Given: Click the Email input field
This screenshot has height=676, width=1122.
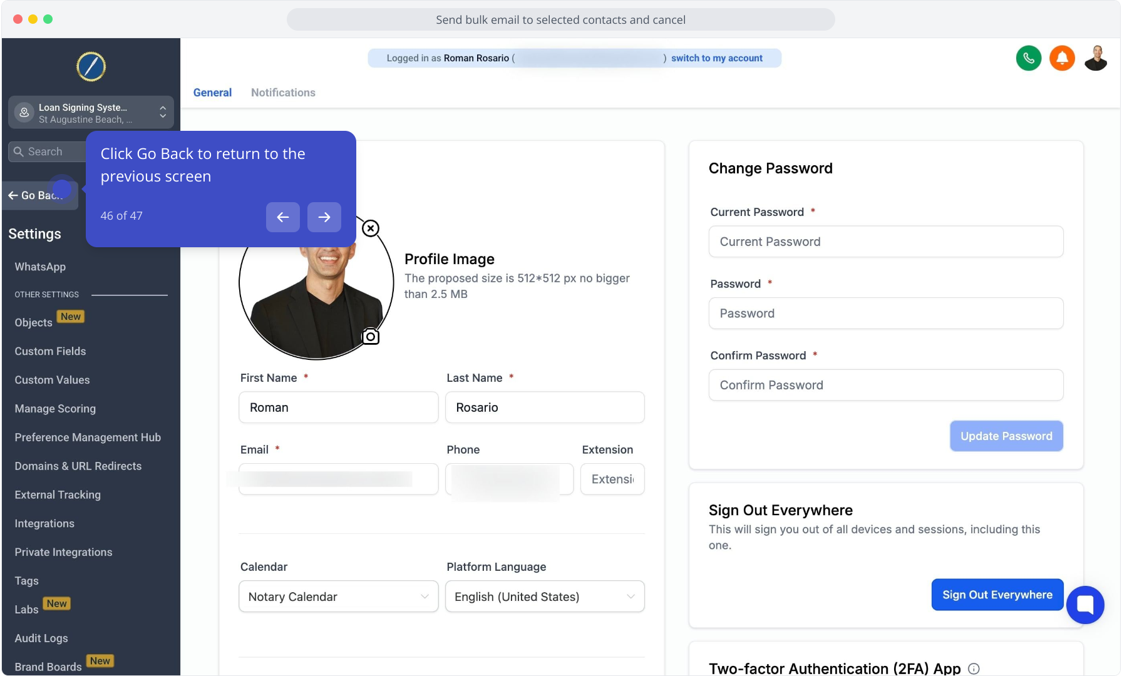Looking at the screenshot, I should 338,479.
